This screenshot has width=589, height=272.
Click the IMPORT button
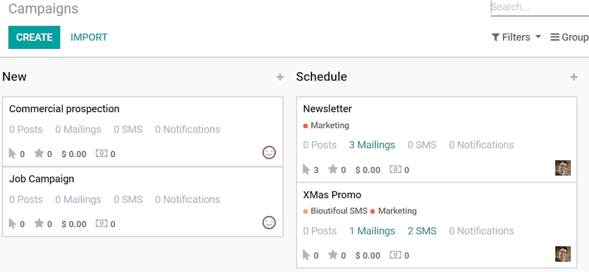click(x=89, y=37)
